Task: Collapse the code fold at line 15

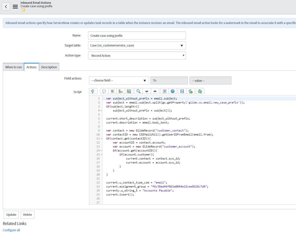Action: 101,154
